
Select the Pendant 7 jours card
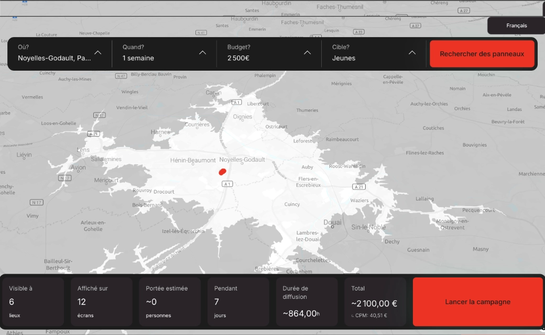[238, 302]
